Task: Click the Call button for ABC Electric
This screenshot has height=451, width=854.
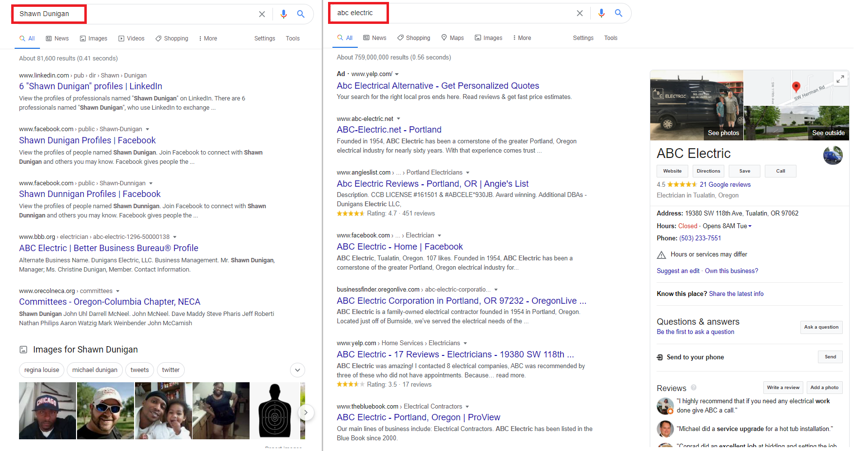Action: [x=780, y=171]
